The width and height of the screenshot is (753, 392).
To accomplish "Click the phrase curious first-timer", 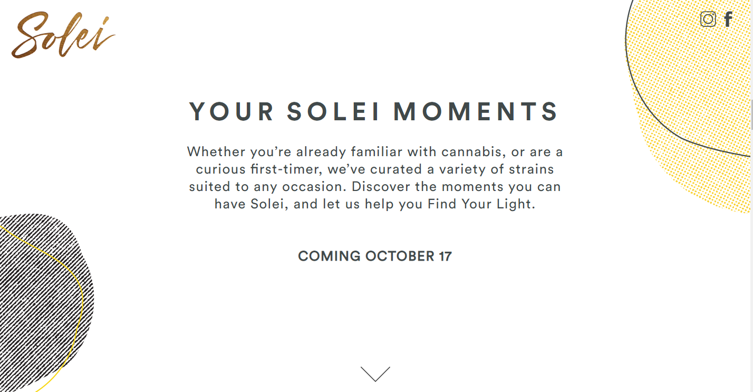I will (x=259, y=169).
